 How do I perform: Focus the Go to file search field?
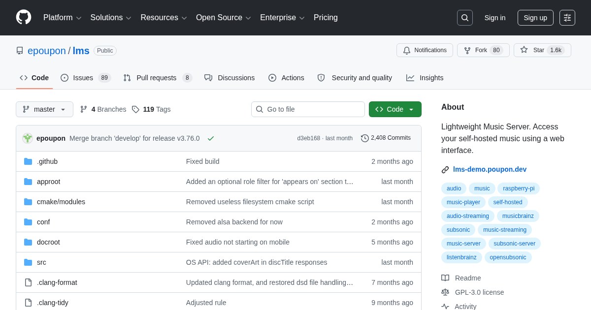coord(308,109)
